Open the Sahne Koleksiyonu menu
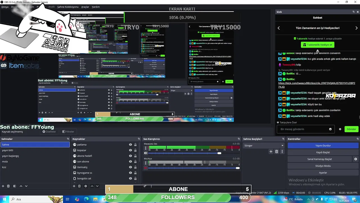The height and width of the screenshot is (203, 360). [68, 7]
